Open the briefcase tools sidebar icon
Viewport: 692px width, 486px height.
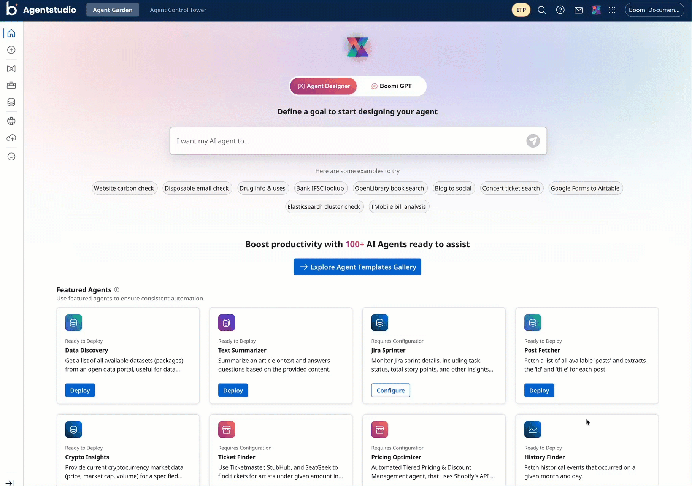[x=11, y=85]
